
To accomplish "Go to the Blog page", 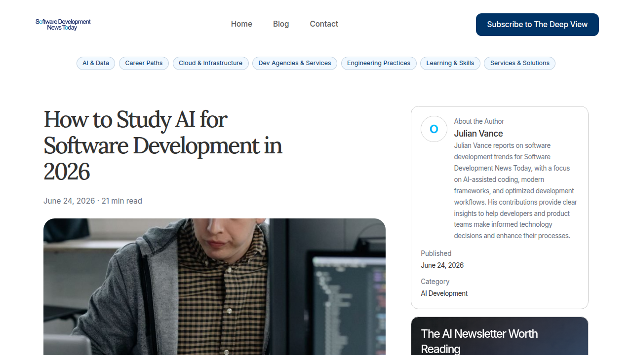I will coord(281,24).
